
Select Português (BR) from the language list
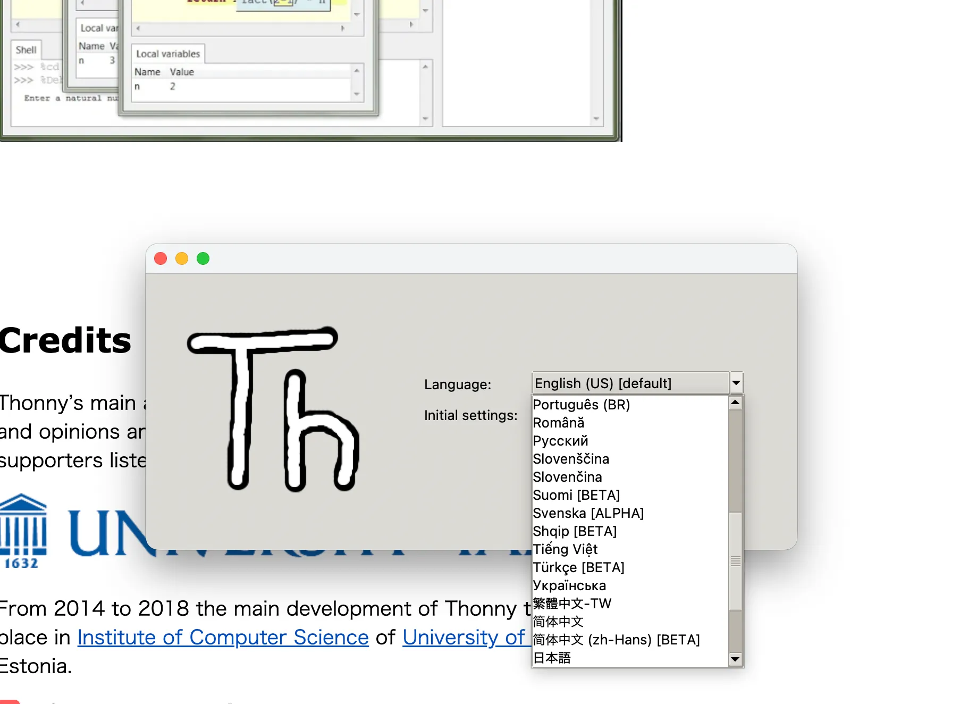[581, 405]
